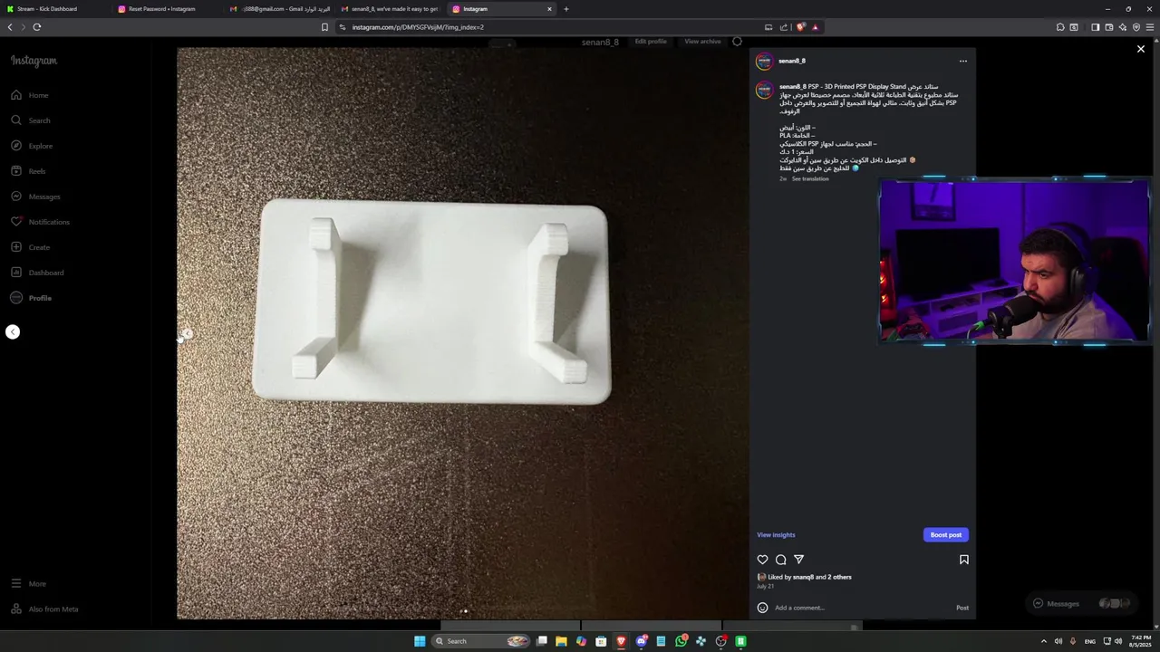Click the Instagram wordmark logo
1160x652 pixels.
coord(34,61)
